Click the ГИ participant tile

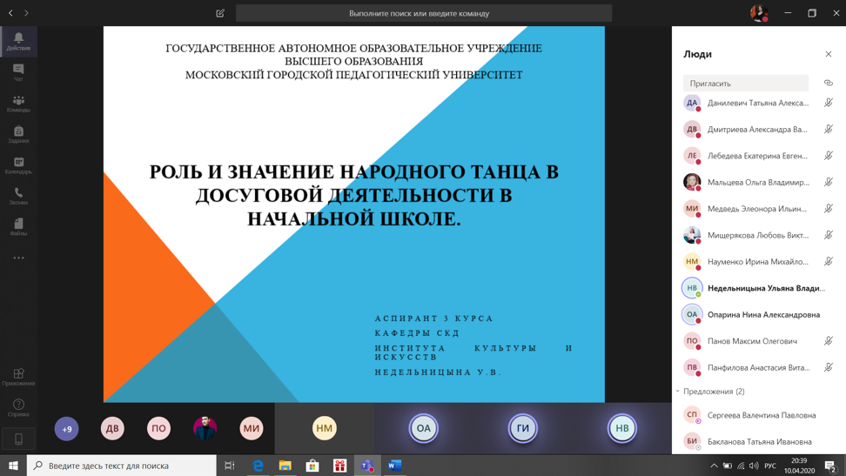pos(523,428)
